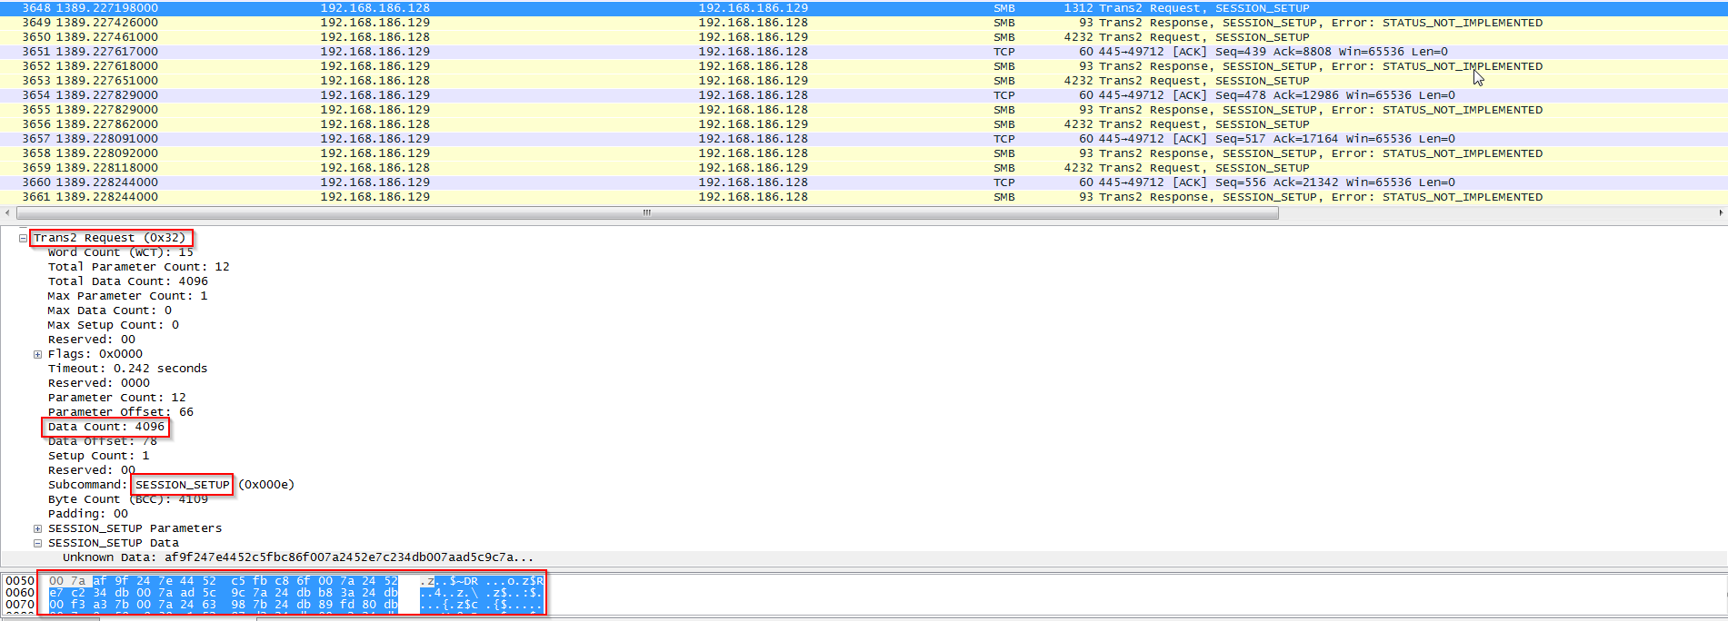The width and height of the screenshot is (1728, 621).
Task: Click the packet list horizontal scrollbar thumb
Action: (x=647, y=212)
